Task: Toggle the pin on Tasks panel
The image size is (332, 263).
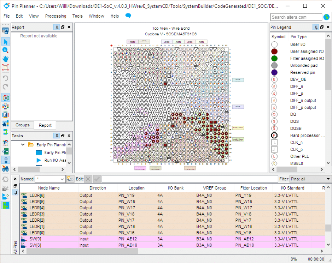Action: [x=57, y=136]
